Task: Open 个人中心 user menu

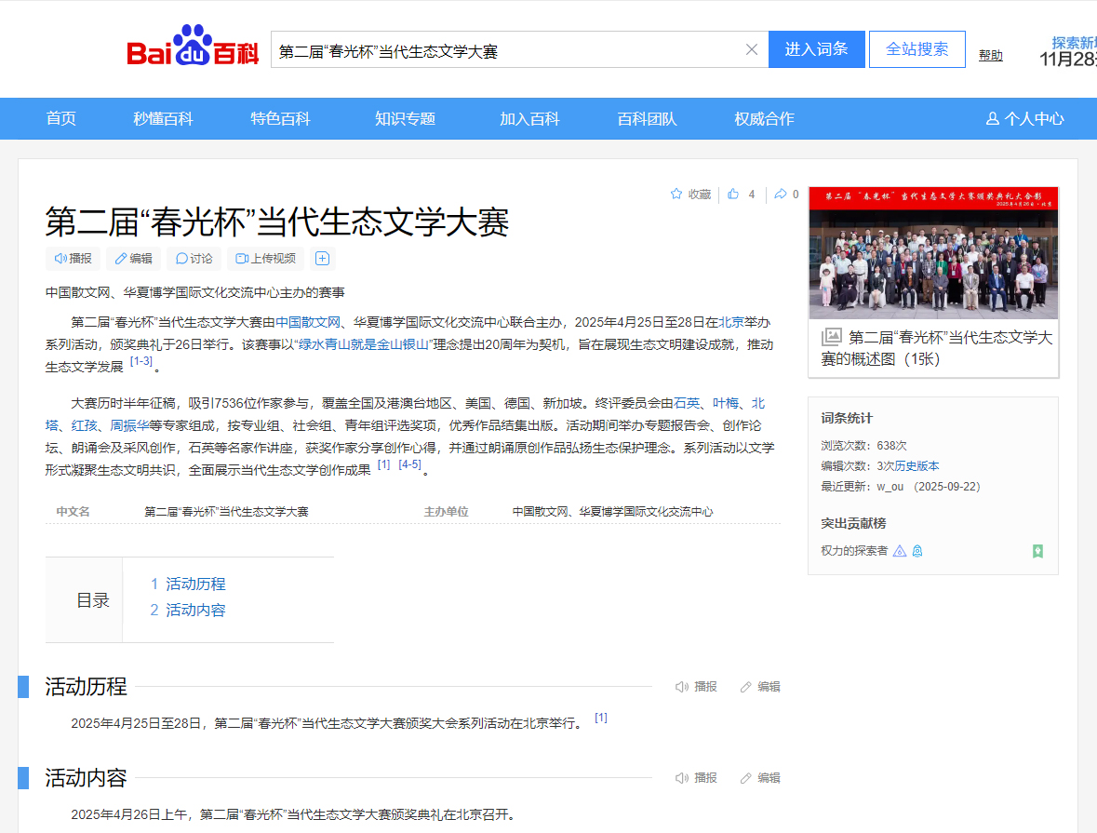Action: click(1025, 119)
